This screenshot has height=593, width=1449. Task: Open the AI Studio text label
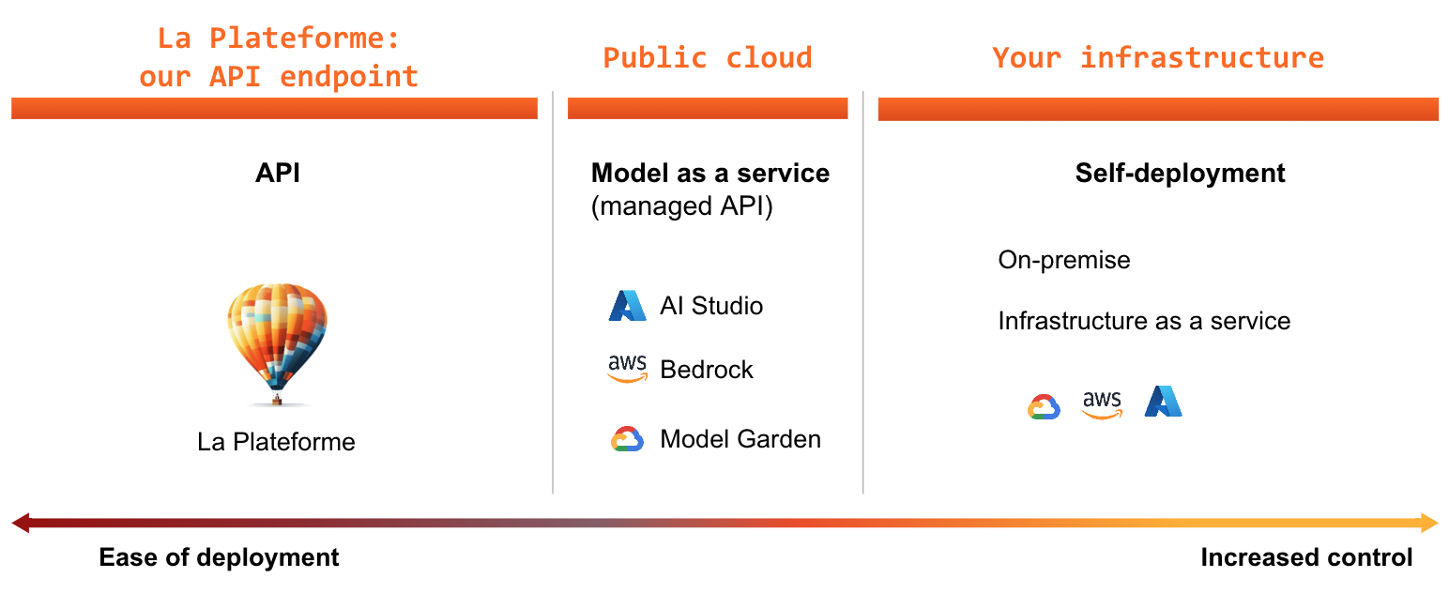tap(711, 306)
